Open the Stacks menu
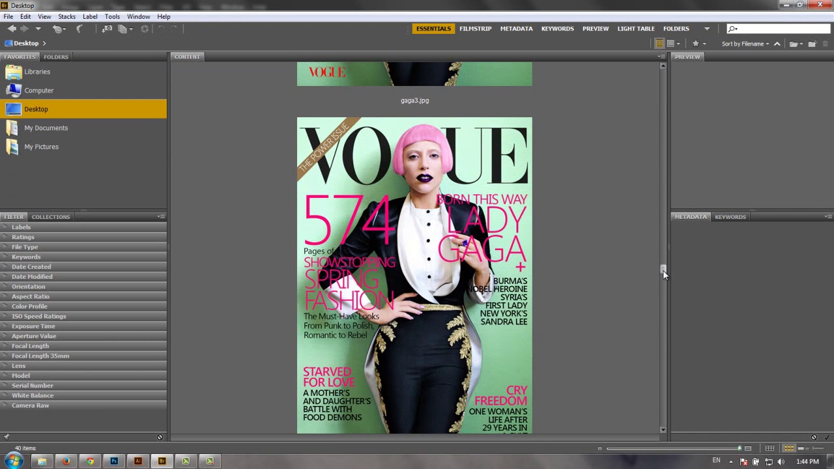 (66, 16)
